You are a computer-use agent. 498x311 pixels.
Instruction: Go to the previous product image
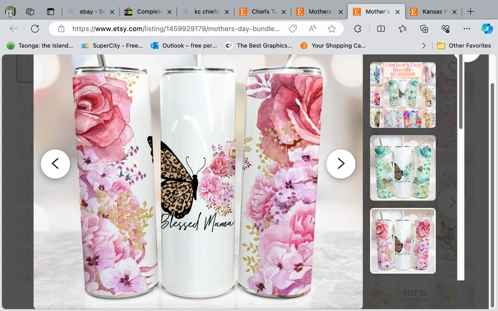click(x=55, y=164)
